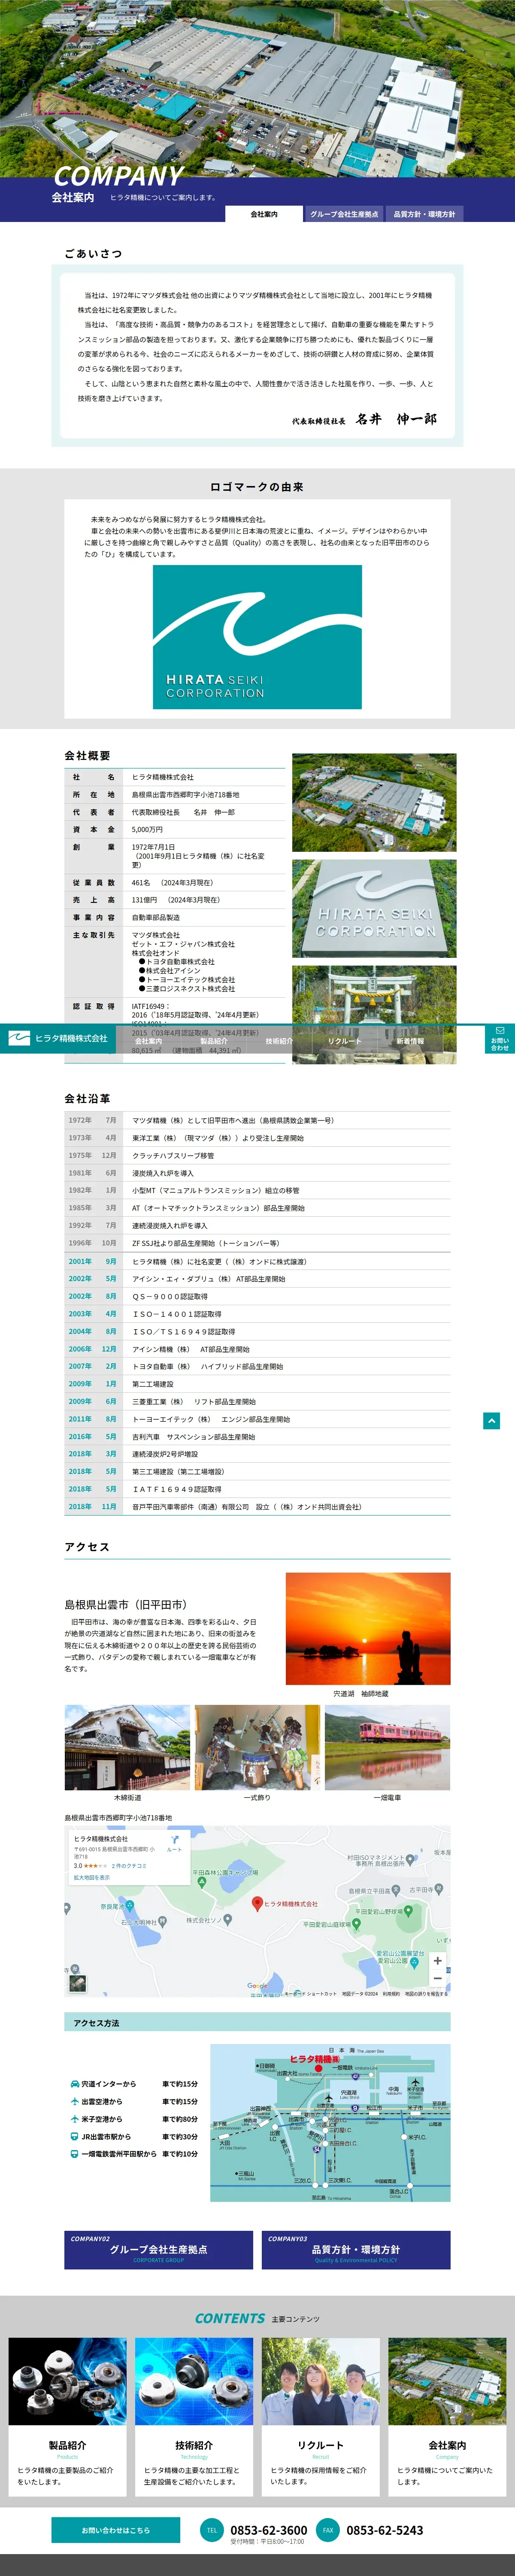
Task: Click the 1972年 7月 history row
Action: [x=257, y=1120]
